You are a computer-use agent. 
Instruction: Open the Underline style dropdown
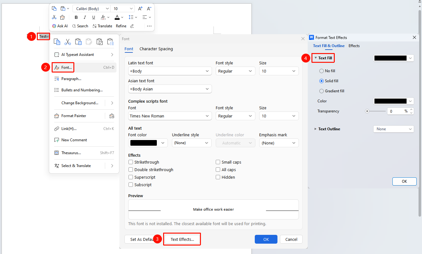191,143
